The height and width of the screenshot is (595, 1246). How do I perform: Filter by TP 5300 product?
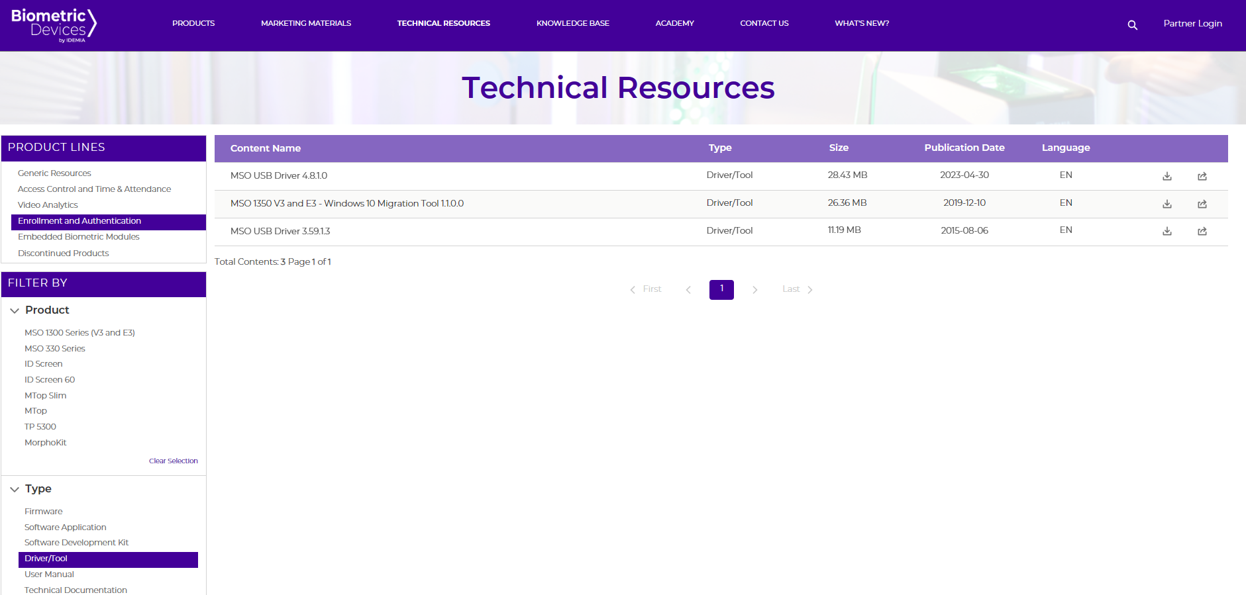point(40,427)
